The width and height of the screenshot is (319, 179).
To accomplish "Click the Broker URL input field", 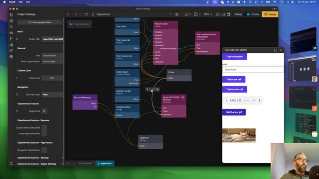I will pyautogui.click(x=52, y=39).
